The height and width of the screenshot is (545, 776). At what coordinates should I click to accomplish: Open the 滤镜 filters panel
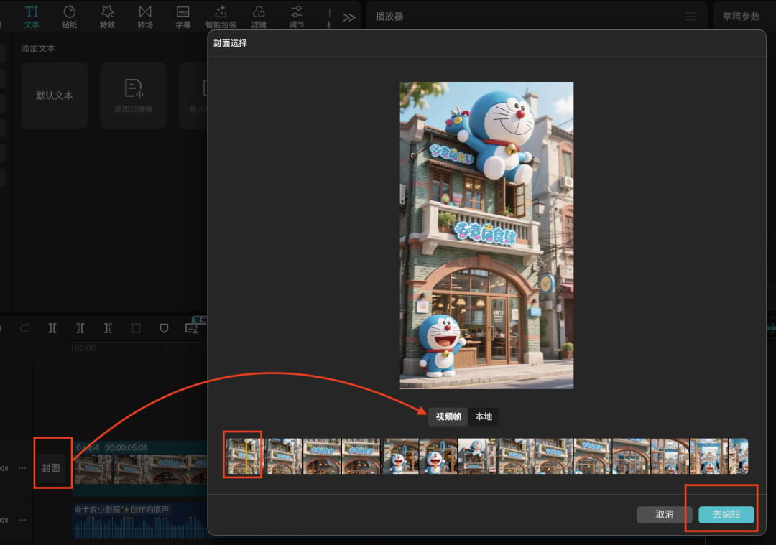259,17
